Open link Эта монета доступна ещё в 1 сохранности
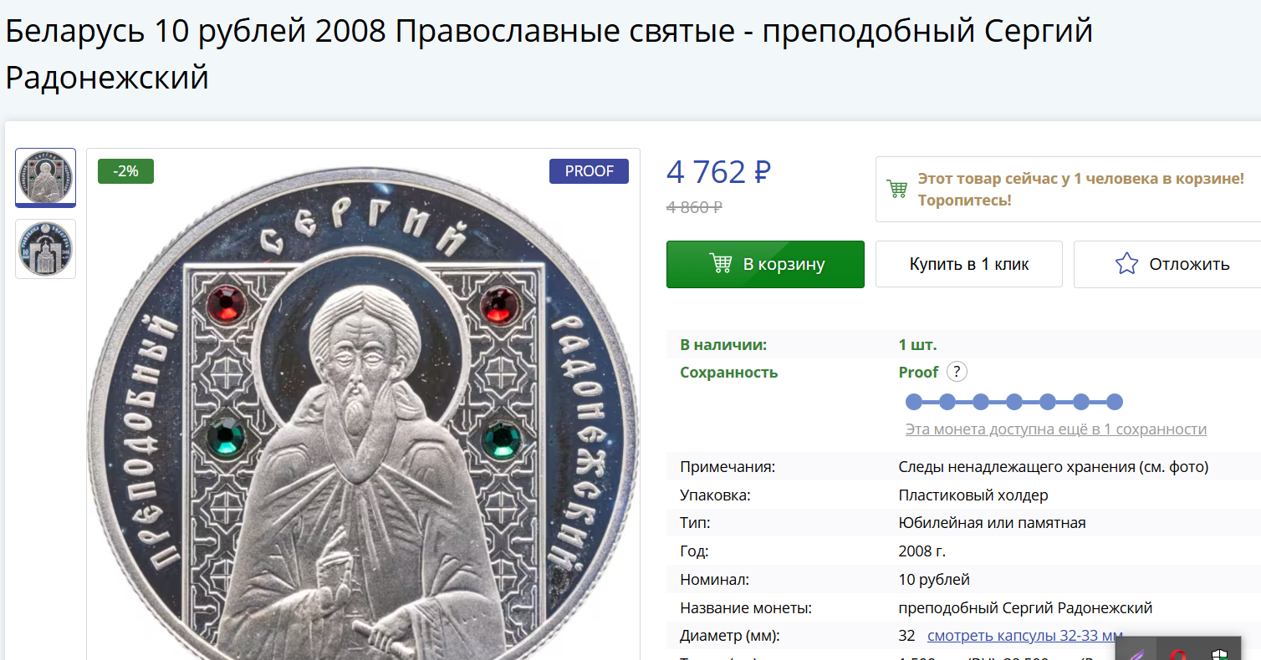 tap(1056, 429)
